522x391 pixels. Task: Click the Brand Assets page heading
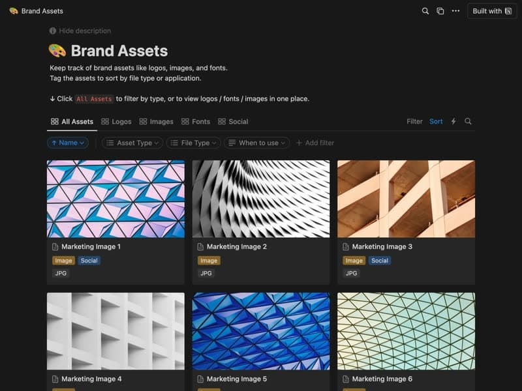click(119, 51)
